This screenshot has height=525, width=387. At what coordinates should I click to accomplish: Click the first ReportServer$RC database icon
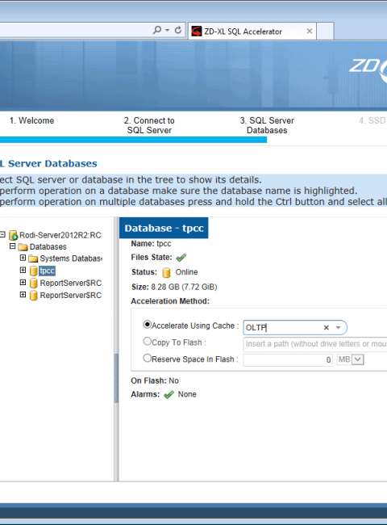pos(33,283)
